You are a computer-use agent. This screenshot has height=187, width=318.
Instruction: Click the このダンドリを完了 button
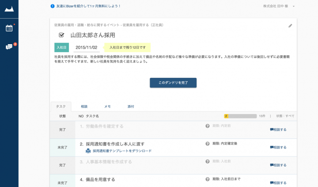click(173, 83)
